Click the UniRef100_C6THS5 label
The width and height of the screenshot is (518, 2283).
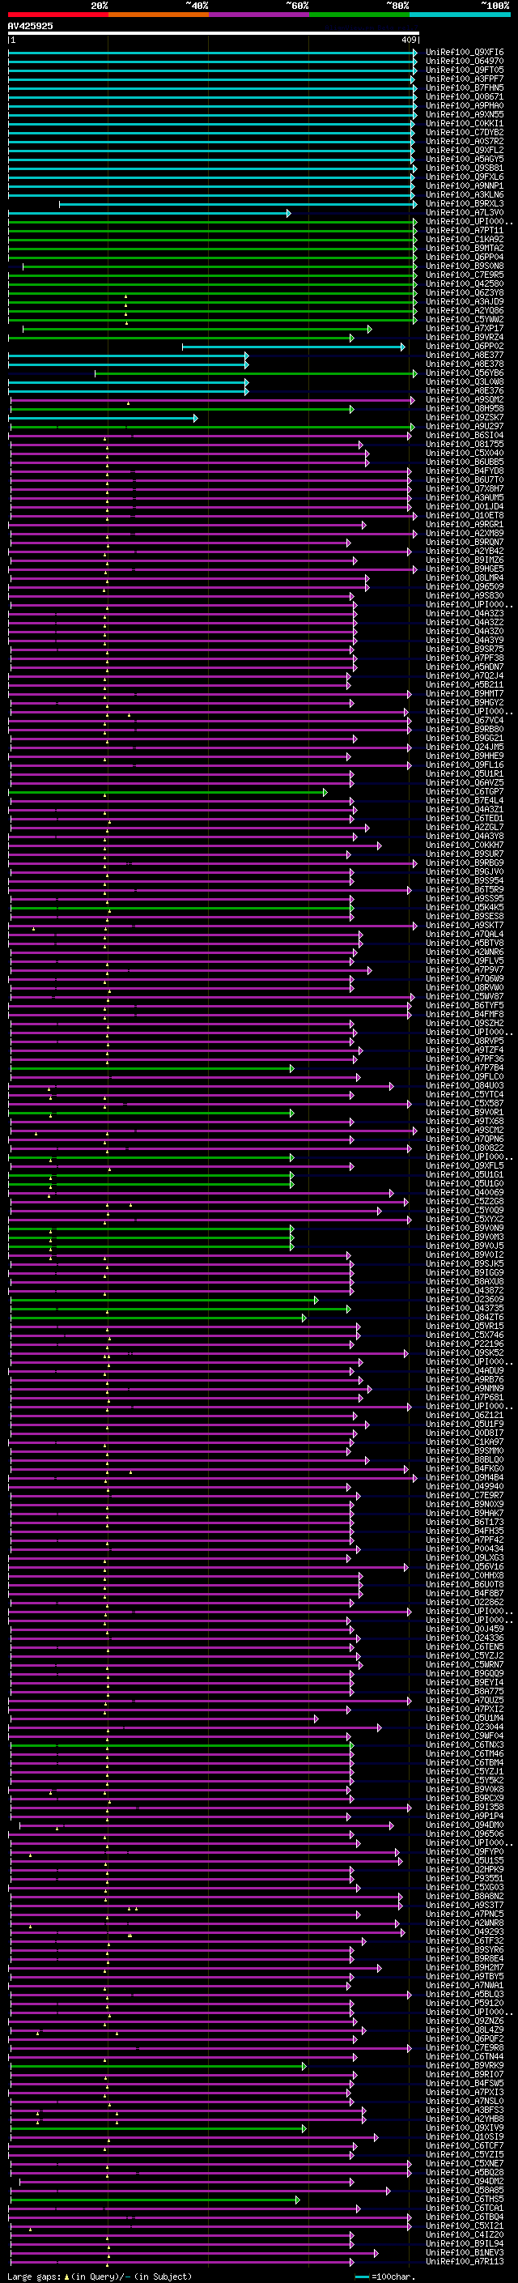[464, 2200]
